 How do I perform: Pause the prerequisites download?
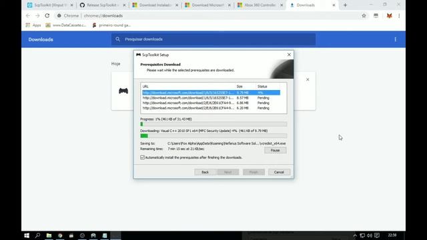(x=275, y=150)
